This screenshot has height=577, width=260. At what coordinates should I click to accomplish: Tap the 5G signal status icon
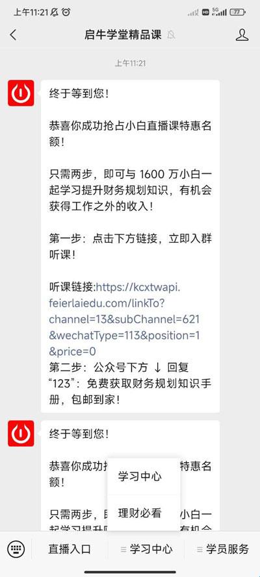(x=219, y=12)
